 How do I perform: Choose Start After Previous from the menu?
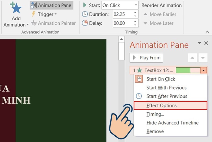(x=170, y=96)
